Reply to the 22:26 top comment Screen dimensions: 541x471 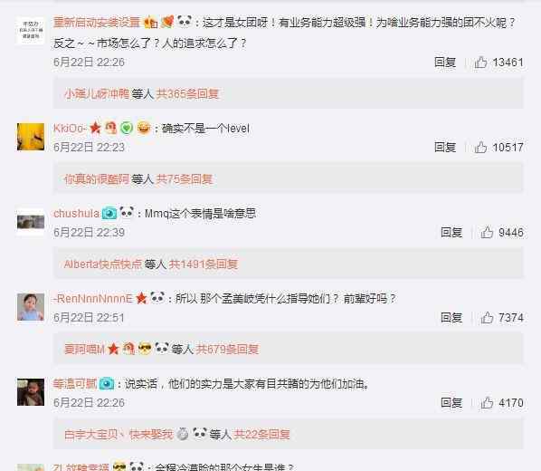click(x=445, y=62)
